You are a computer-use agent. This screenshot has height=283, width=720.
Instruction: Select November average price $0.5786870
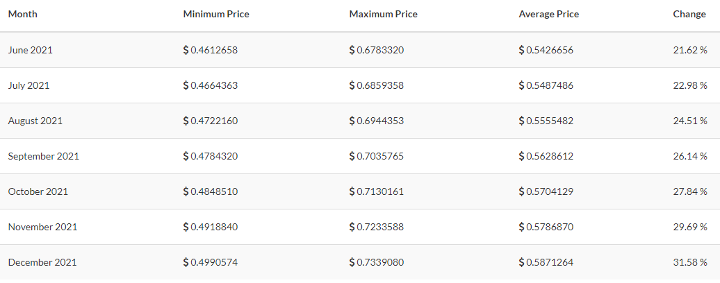pos(546,227)
